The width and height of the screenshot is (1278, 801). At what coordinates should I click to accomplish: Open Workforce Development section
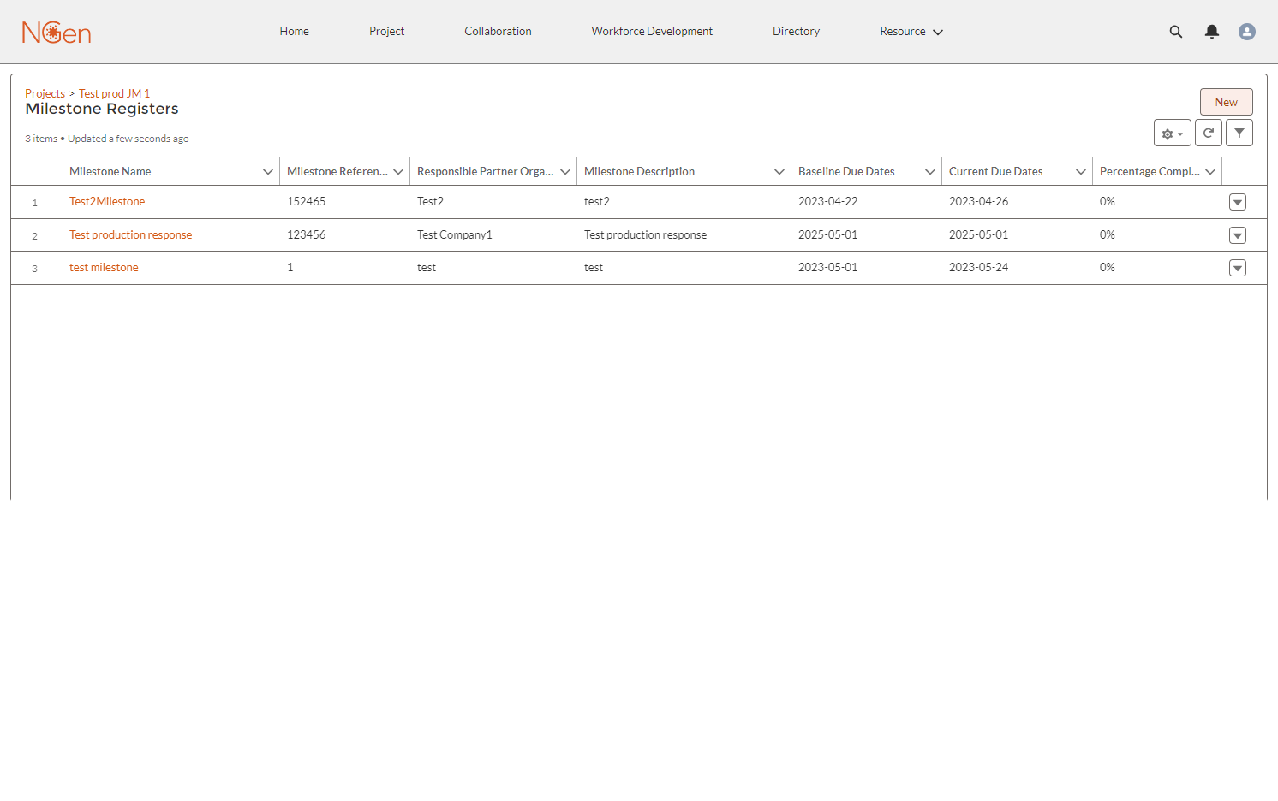[652, 32]
